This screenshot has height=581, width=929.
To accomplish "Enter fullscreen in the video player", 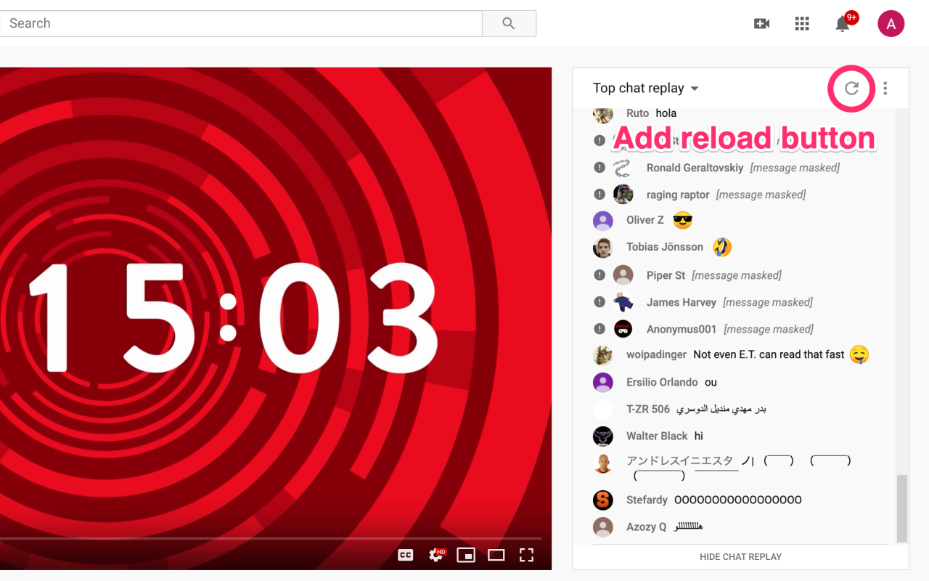I will point(527,555).
